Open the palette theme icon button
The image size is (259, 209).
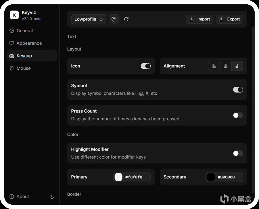coord(114,19)
